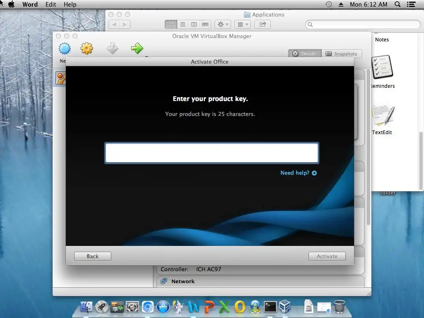Viewport: 424px width, 318px height.
Task: Open Spotlight search magnifier
Action: (397, 4)
